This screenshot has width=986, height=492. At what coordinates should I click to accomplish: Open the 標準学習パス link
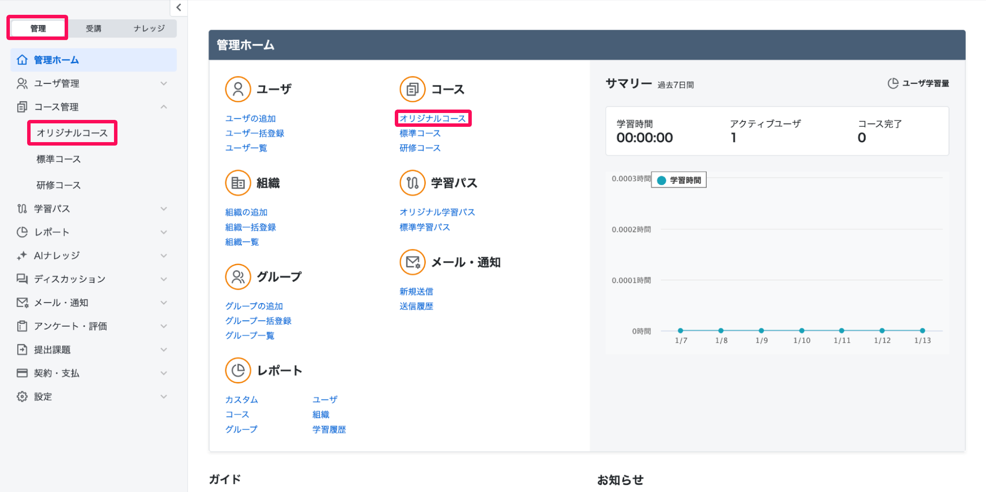pos(425,227)
